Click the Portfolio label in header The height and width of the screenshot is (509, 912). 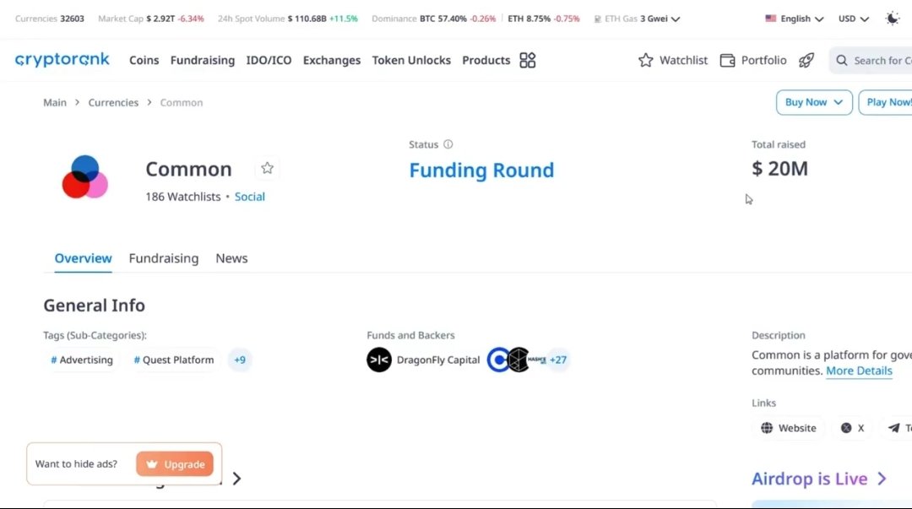pyautogui.click(x=763, y=60)
